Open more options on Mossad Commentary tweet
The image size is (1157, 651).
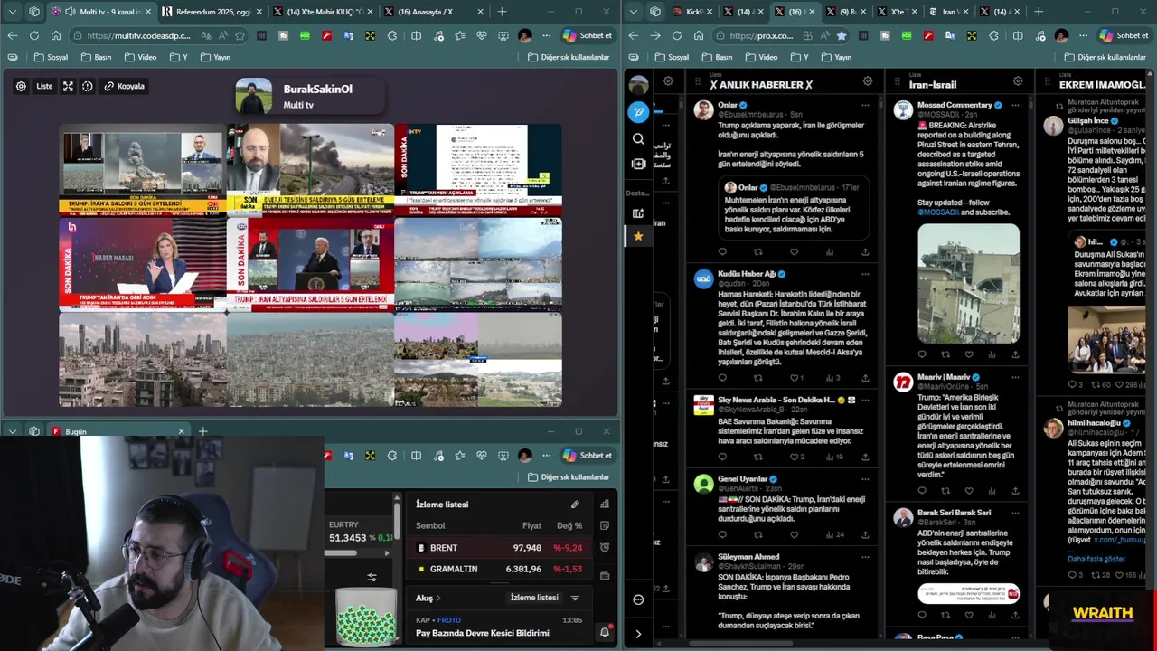tap(1015, 105)
